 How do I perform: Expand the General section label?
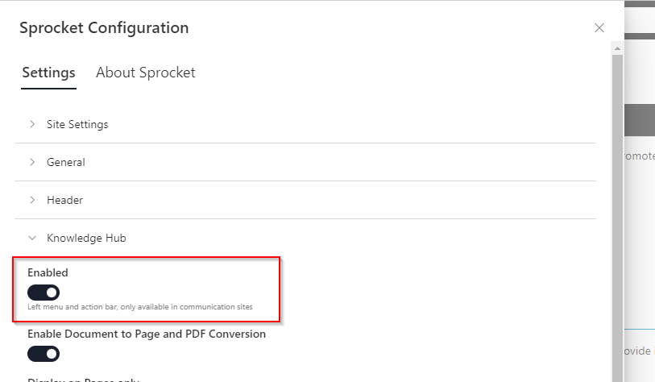point(66,162)
